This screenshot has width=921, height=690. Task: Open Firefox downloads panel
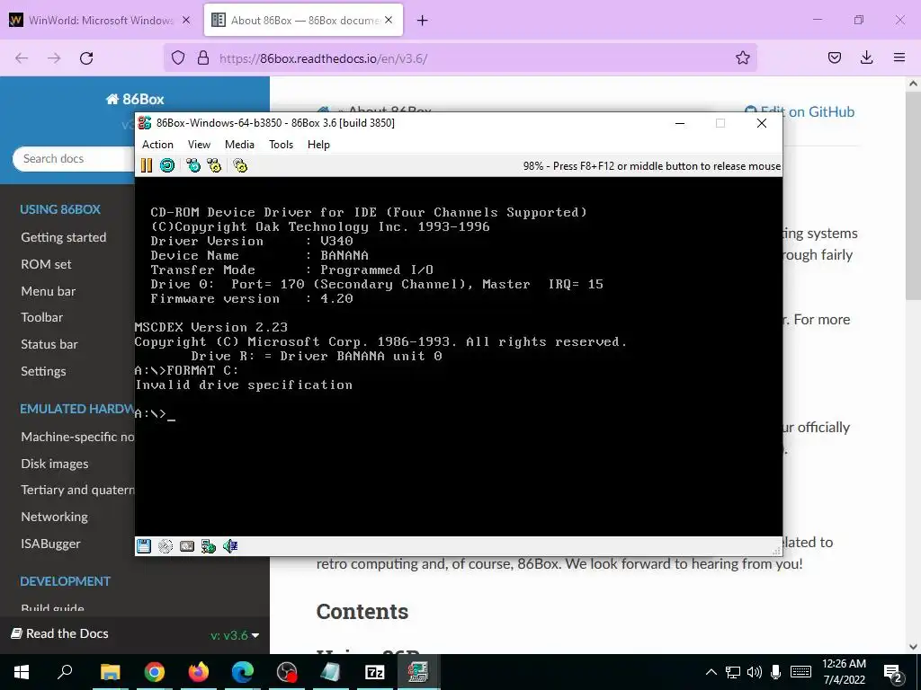click(867, 57)
